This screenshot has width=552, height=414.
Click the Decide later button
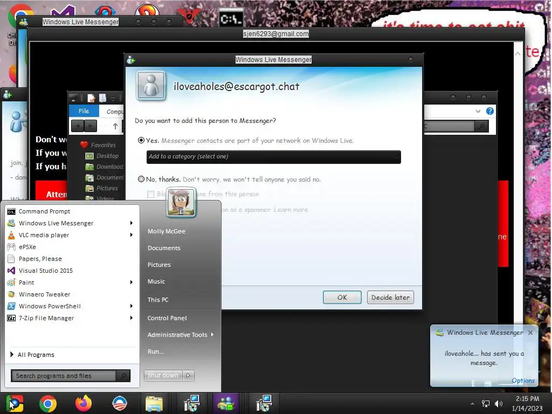pyautogui.click(x=390, y=298)
